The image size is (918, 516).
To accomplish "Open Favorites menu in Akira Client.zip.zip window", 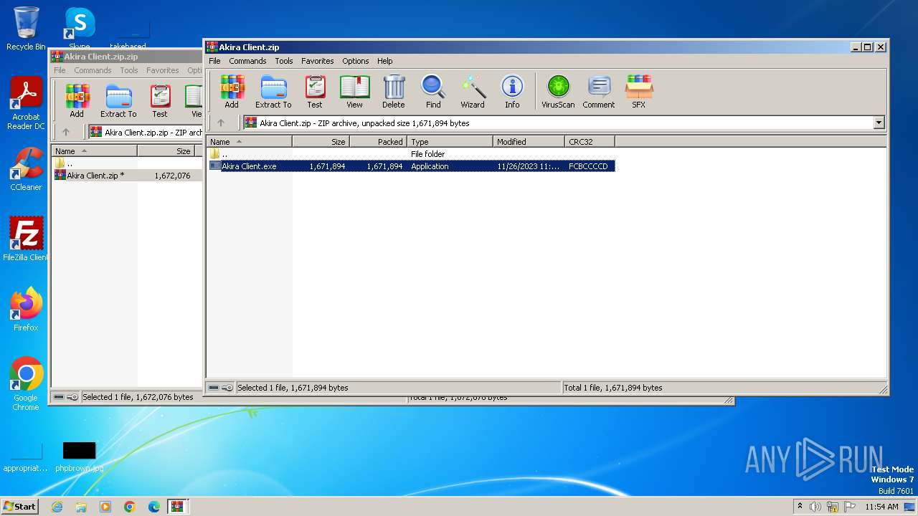I will pos(162,70).
